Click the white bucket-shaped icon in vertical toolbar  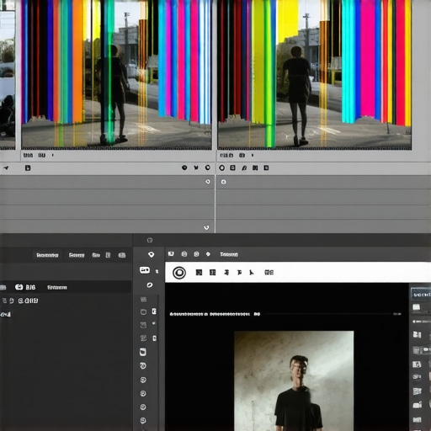[143, 352]
